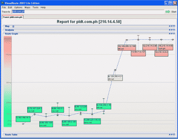Image resolution: width=178 pixels, height=139 pixels.
Task: Click the hop 11 data point on graph
Action: (138, 40)
